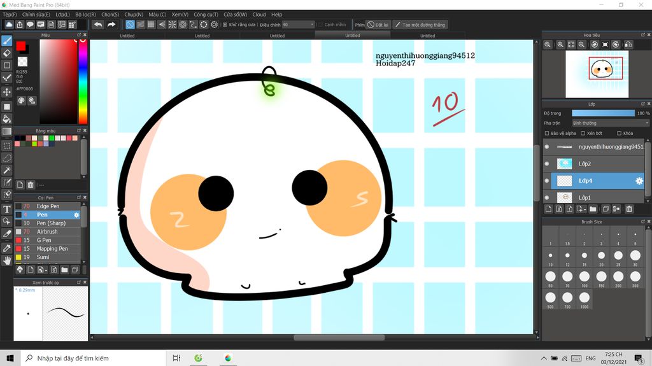Select the G Pen brush
The image size is (652, 366).
tap(47, 241)
